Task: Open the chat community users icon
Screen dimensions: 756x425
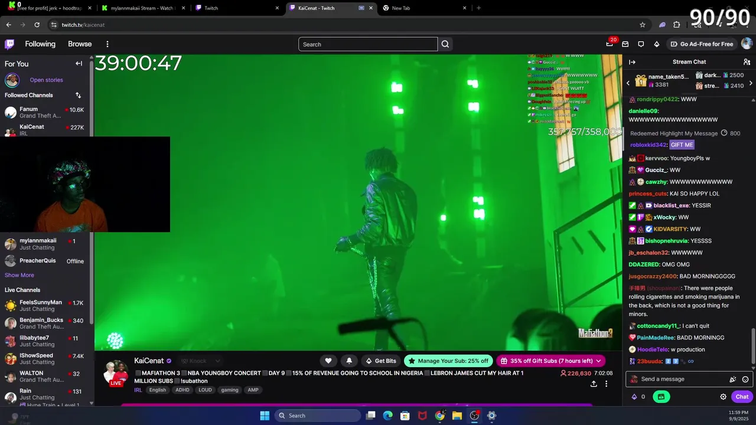Action: [x=747, y=62]
